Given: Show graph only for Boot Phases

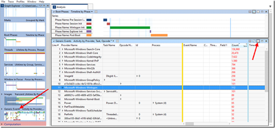Looking at the screenshot, I should (254, 12).
